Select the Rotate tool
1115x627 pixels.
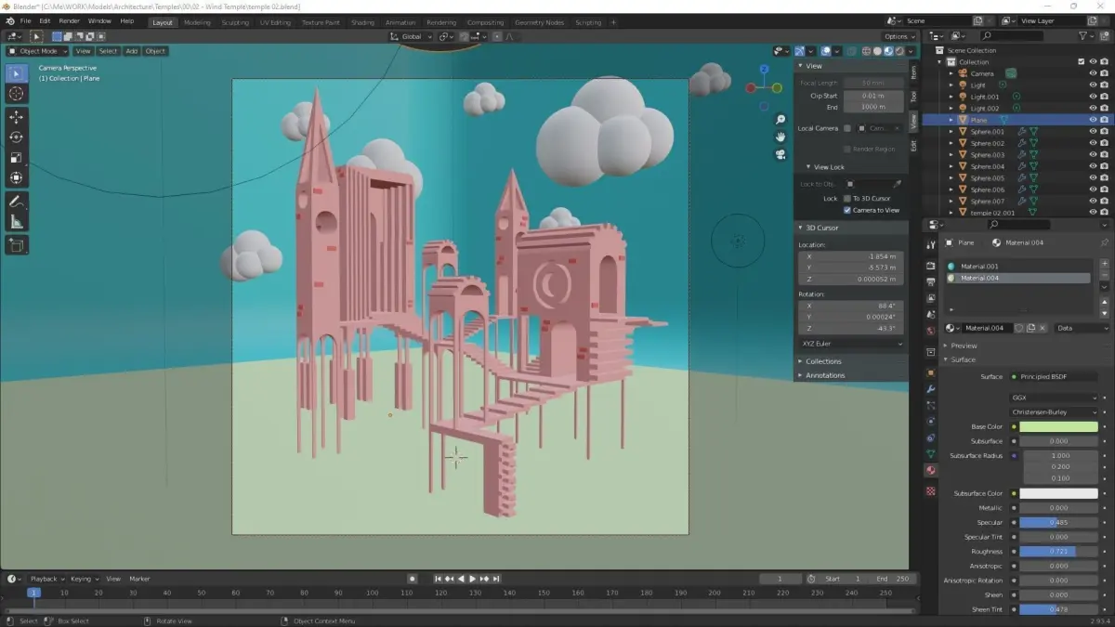pyautogui.click(x=17, y=137)
